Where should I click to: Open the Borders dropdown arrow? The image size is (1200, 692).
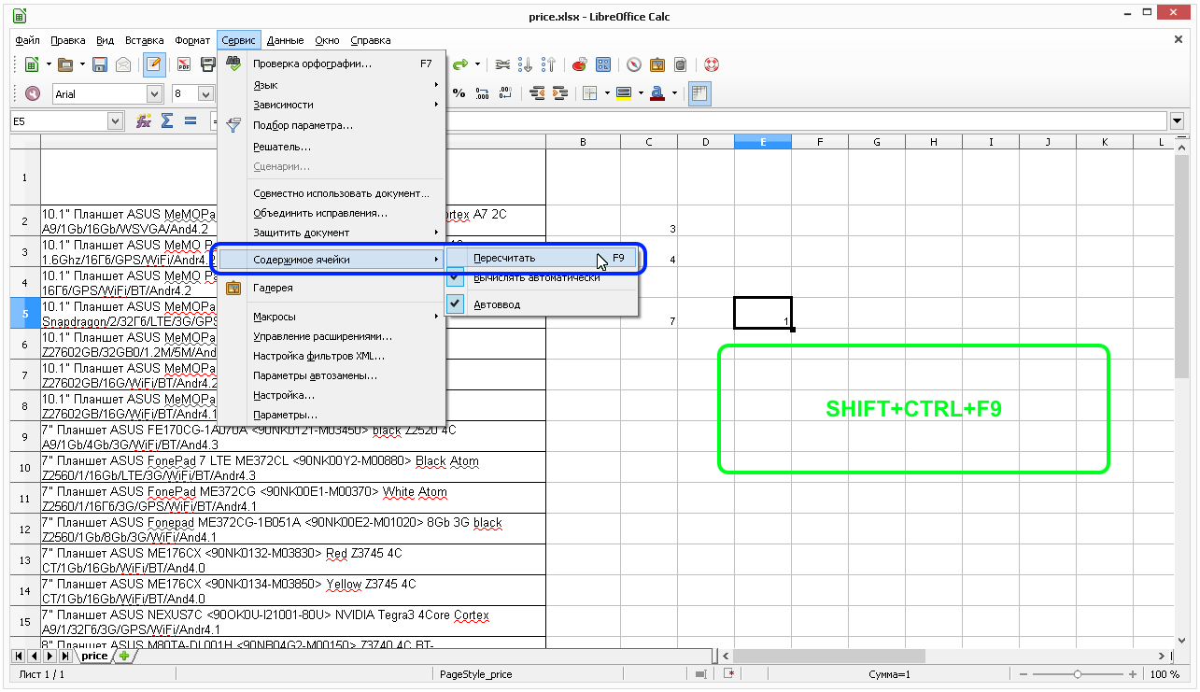(607, 93)
